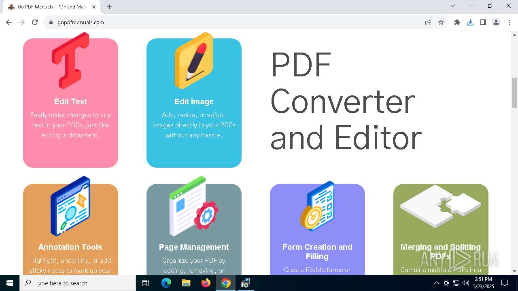Click the PDF Converter and Editor headline

(x=346, y=101)
